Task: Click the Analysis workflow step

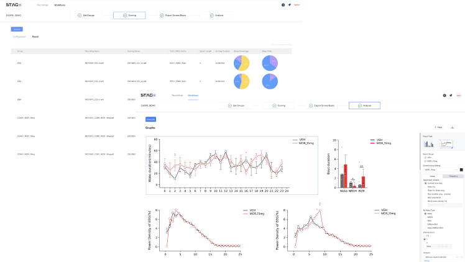Action: pos(364,106)
